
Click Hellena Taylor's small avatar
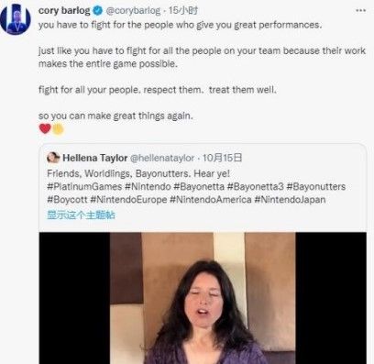53,158
